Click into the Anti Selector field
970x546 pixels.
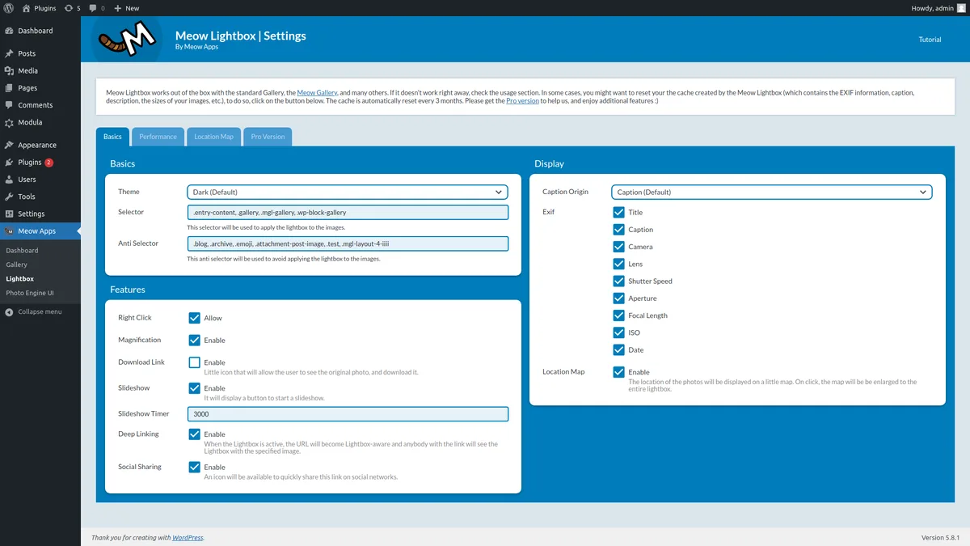[x=348, y=243]
